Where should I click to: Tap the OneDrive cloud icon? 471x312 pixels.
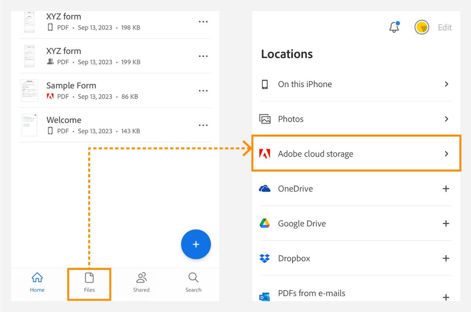265,189
